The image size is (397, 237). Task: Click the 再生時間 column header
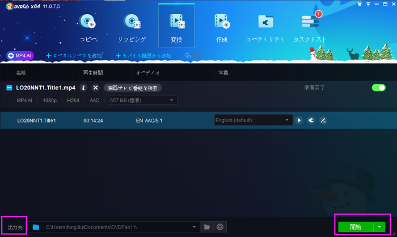pos(93,73)
